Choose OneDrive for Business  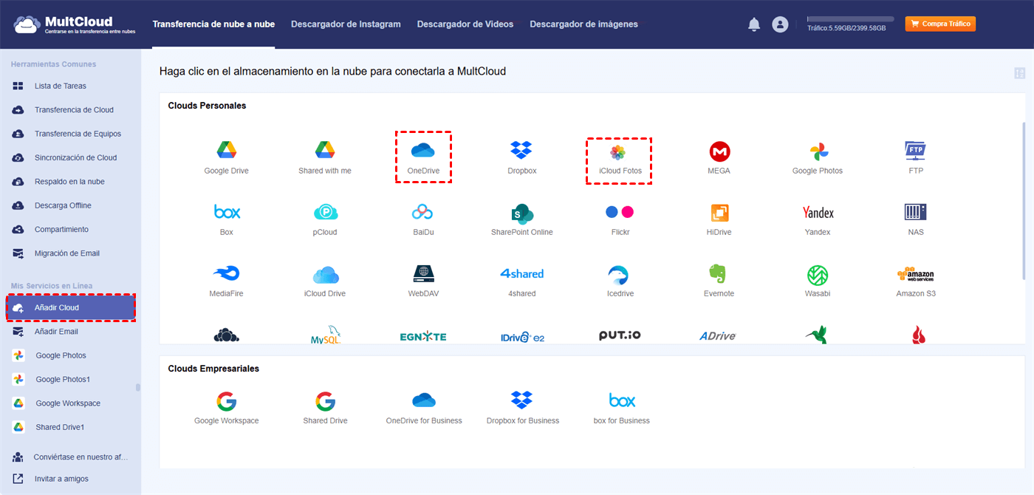(x=424, y=400)
